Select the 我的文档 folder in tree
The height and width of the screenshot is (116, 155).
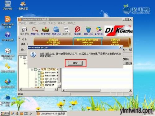pyautogui.click(x=50, y=85)
